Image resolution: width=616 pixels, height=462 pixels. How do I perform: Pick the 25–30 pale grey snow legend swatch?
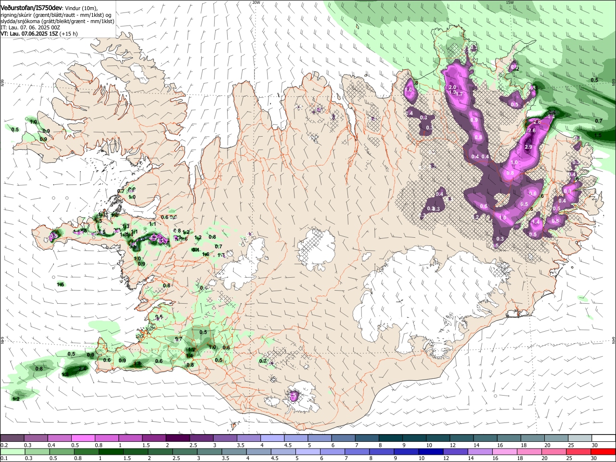click(580, 438)
